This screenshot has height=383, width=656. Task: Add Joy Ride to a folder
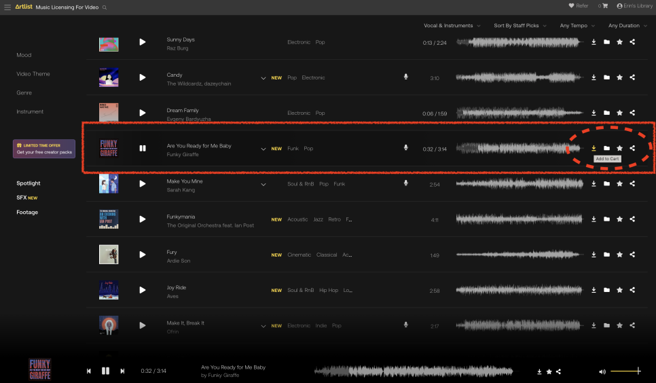606,290
